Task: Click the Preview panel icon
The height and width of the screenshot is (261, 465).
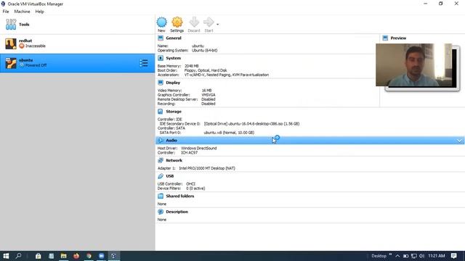Action: click(x=385, y=38)
